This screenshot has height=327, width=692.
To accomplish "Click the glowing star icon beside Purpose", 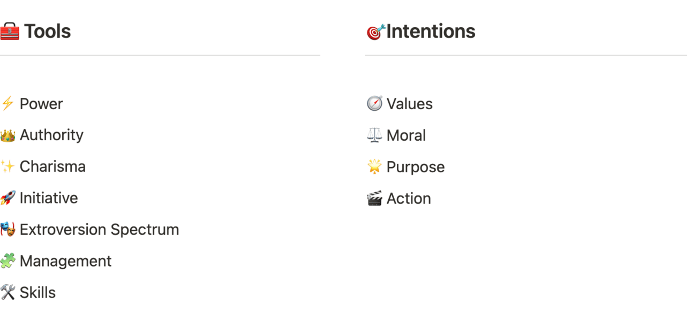I will tap(374, 167).
